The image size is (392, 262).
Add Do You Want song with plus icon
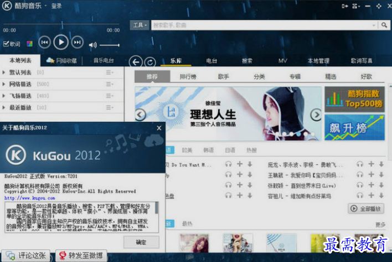tap(240, 164)
